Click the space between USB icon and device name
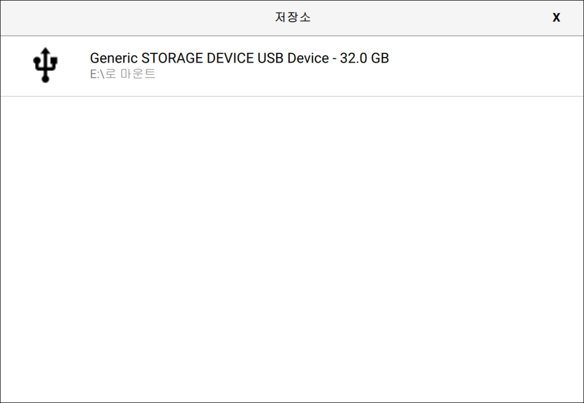This screenshot has height=403, width=584. click(x=74, y=65)
